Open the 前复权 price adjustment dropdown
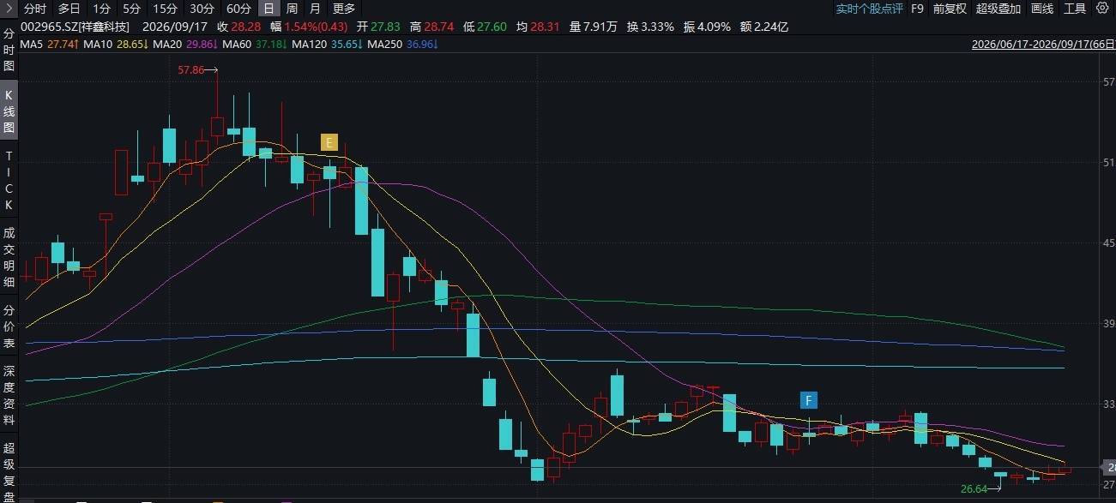This screenshot has height=503, width=1116. tap(950, 9)
